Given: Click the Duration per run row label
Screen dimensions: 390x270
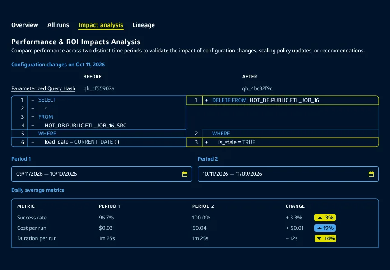Looking at the screenshot, I should (37, 239).
